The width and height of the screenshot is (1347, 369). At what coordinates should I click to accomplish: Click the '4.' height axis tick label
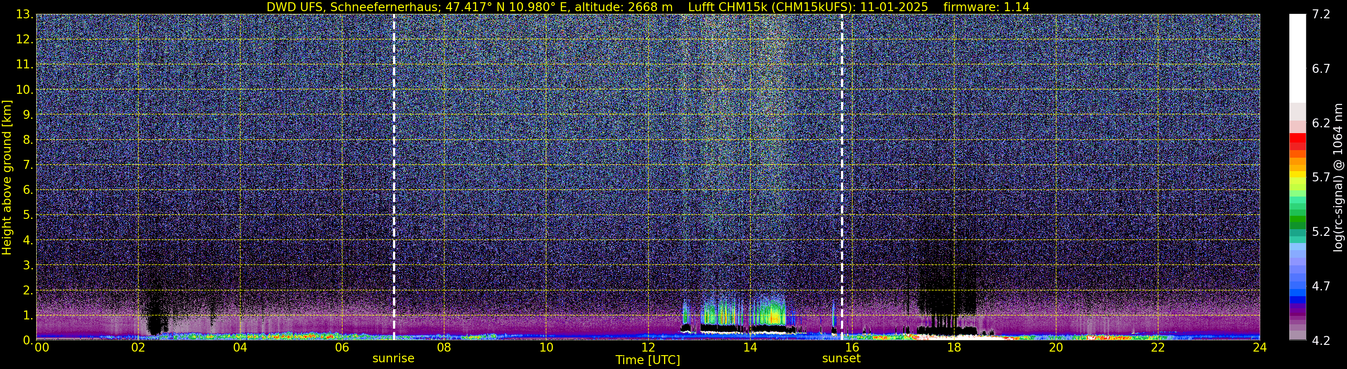(28, 240)
